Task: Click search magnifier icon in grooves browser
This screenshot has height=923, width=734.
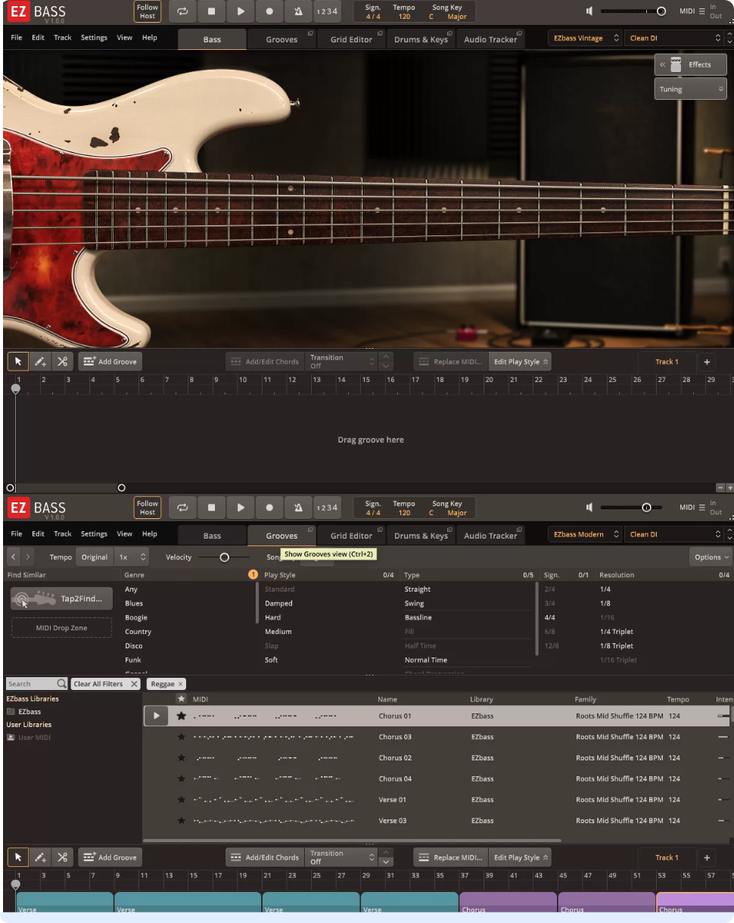Action: coord(62,684)
